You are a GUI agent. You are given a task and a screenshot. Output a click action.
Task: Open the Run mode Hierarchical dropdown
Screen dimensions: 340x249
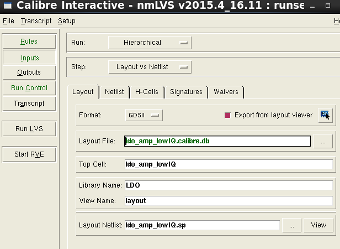coord(150,43)
